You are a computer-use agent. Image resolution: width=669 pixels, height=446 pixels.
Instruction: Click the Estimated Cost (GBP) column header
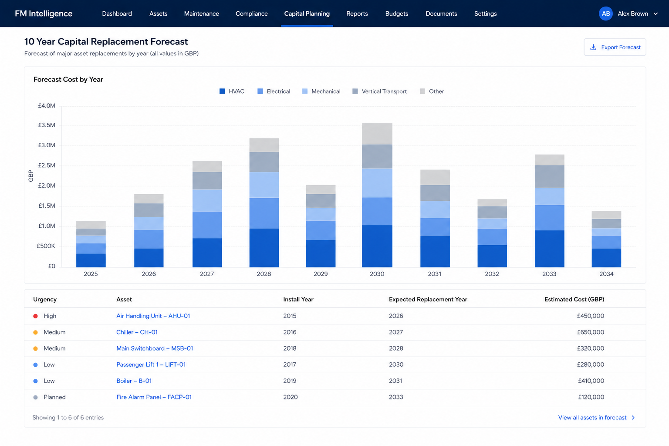tap(574, 300)
